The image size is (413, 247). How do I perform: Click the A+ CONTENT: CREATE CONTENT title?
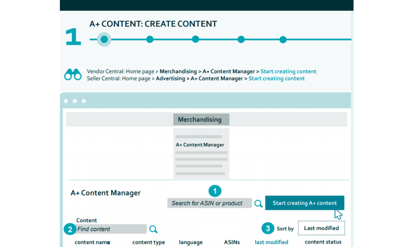point(153,24)
